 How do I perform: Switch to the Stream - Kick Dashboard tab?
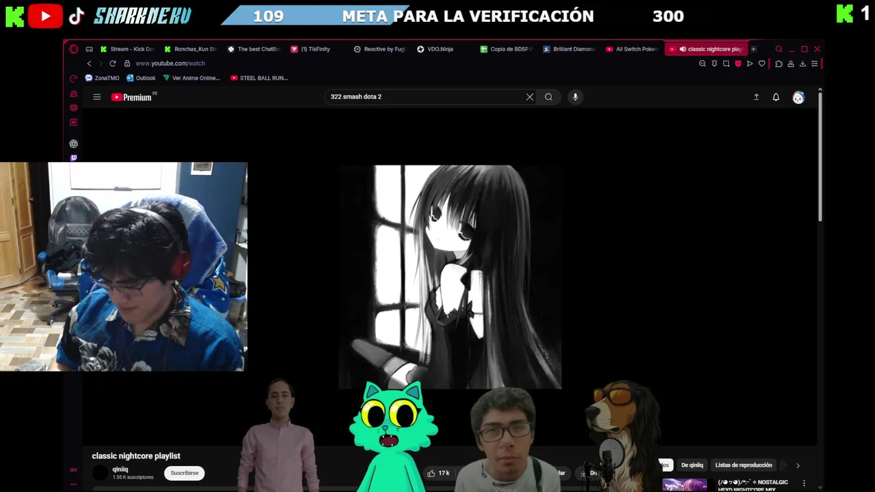tap(127, 49)
